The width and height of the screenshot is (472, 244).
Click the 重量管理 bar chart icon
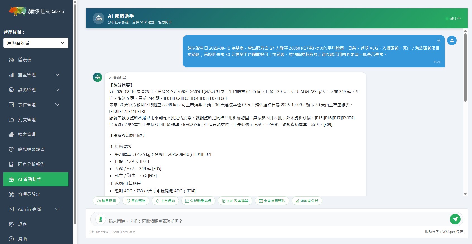tap(11, 75)
